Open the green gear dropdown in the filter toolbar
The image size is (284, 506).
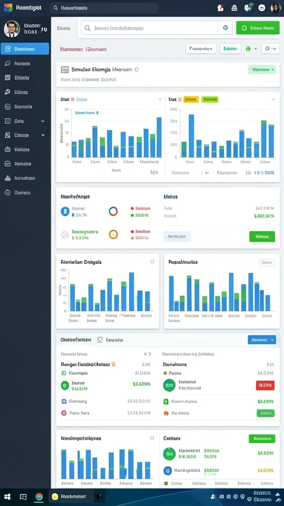(251, 49)
